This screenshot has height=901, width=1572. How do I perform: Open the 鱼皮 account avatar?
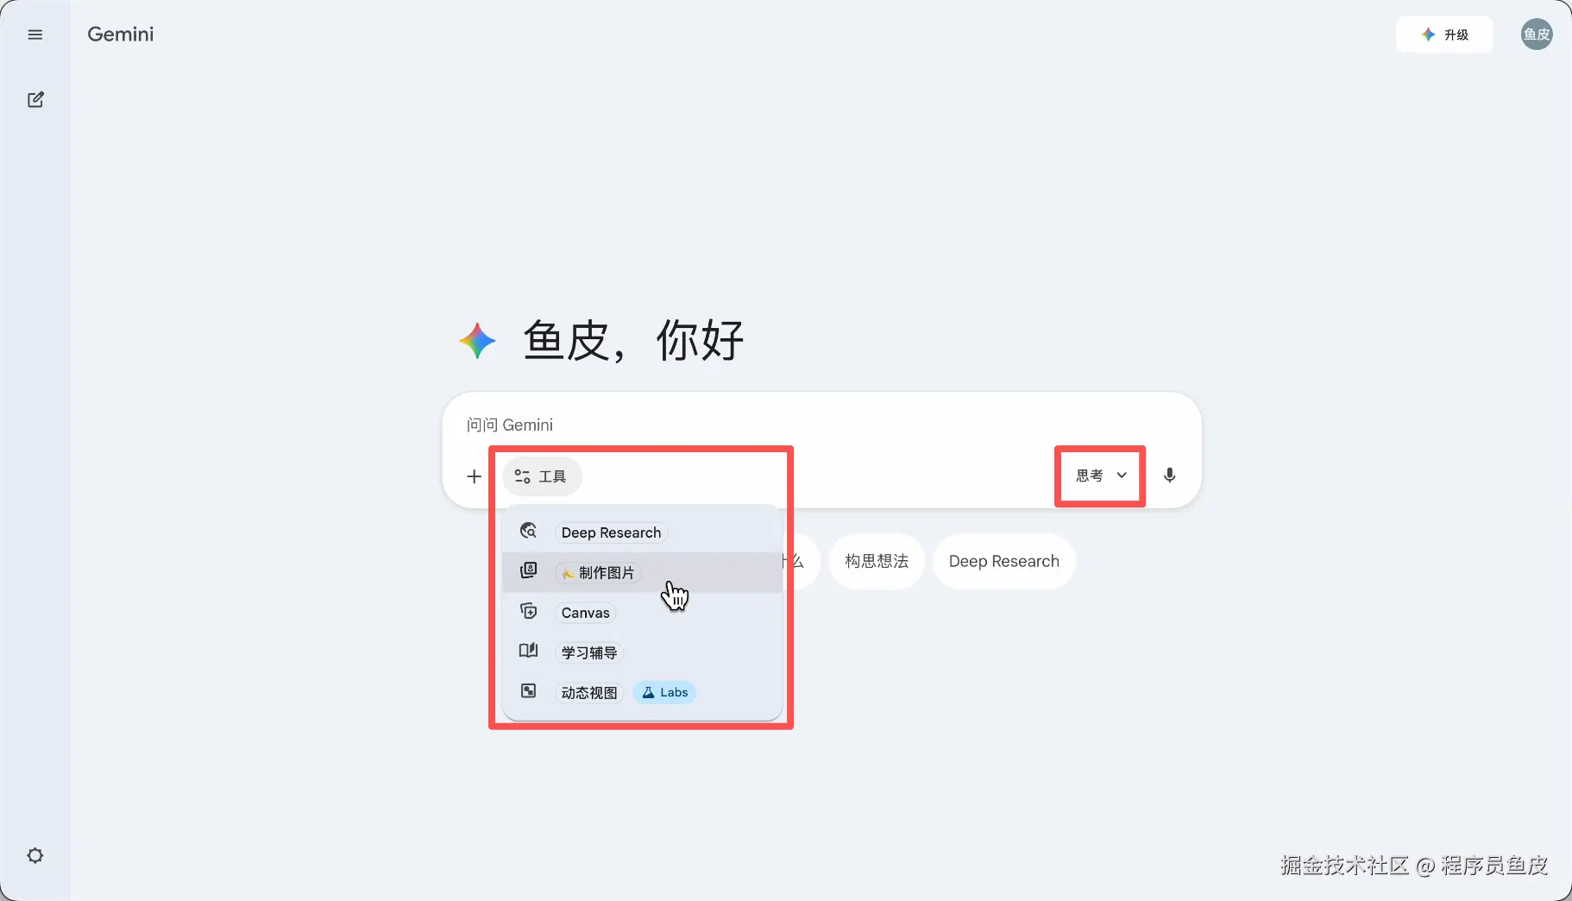pos(1536,35)
